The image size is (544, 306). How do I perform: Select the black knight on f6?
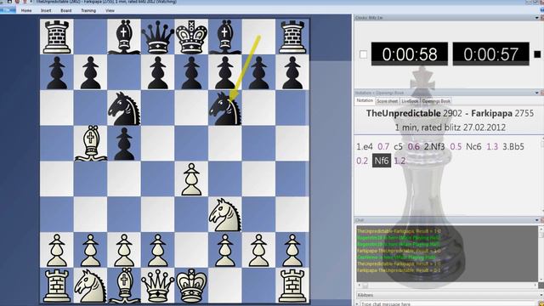[x=225, y=108]
